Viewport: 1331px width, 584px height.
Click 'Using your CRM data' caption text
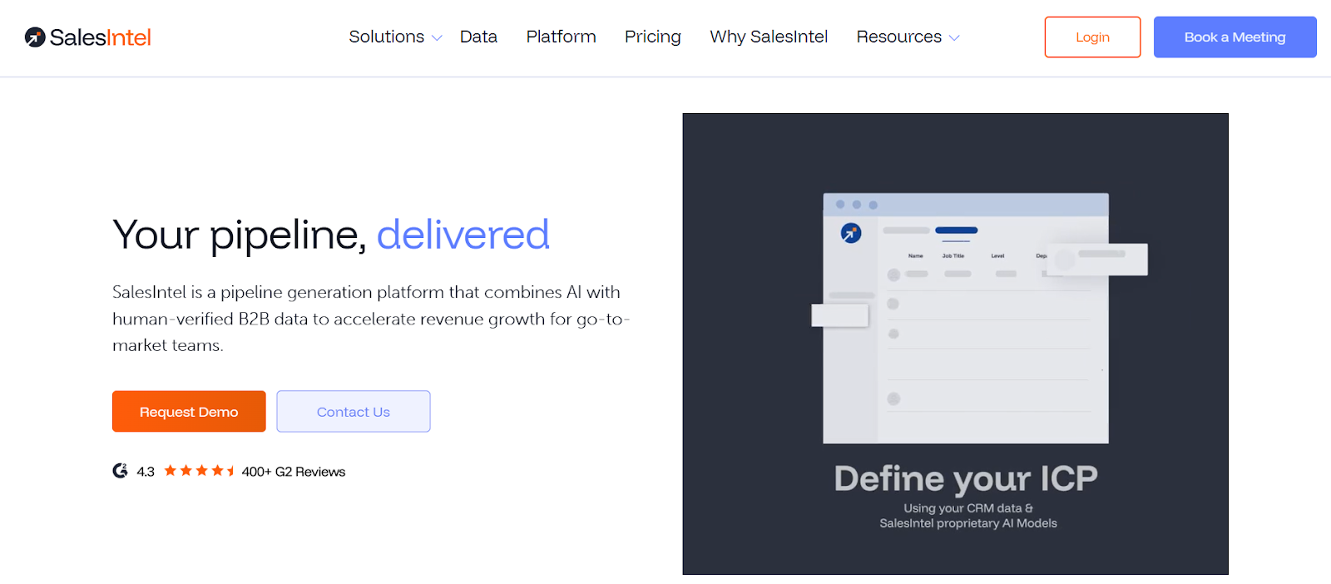(968, 508)
